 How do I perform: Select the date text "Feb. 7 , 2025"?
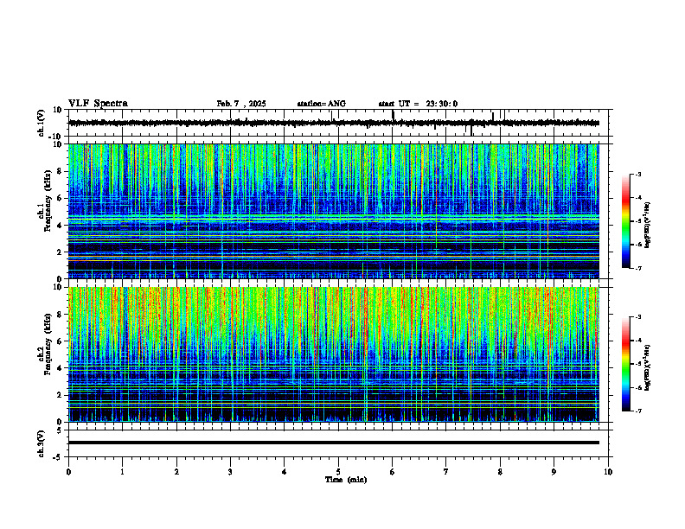click(241, 104)
